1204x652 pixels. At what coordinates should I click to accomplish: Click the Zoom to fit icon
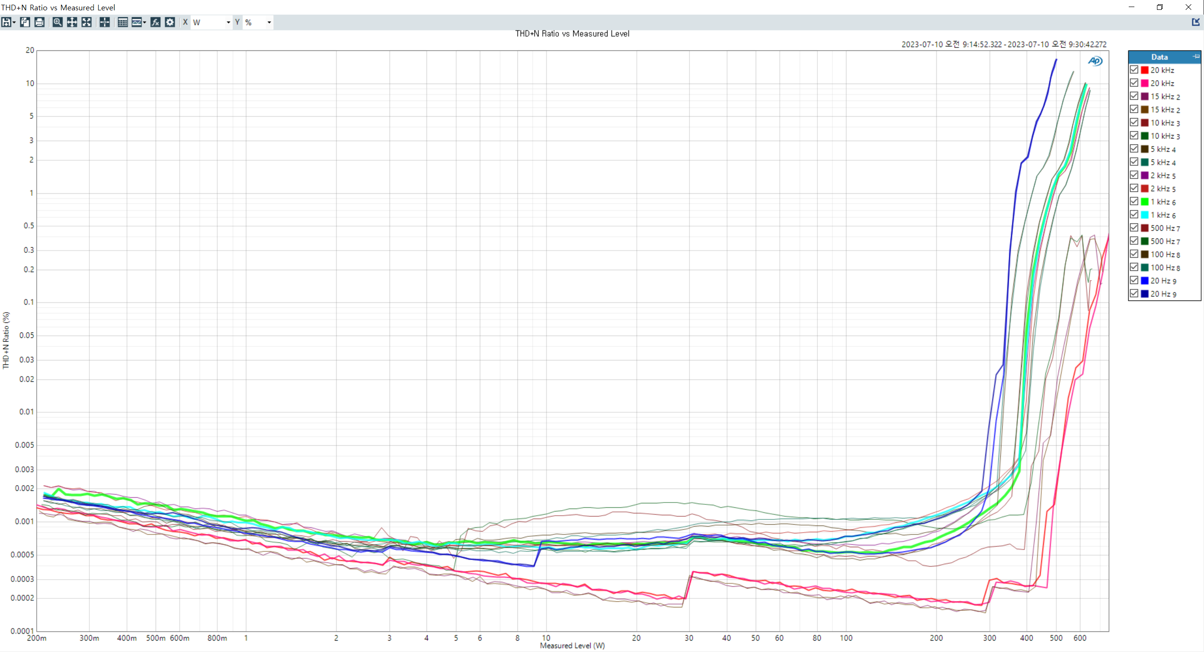tap(87, 22)
